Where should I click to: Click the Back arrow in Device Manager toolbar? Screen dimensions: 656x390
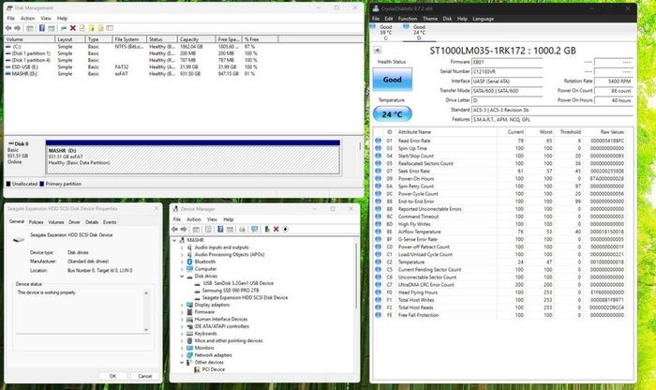(x=175, y=230)
